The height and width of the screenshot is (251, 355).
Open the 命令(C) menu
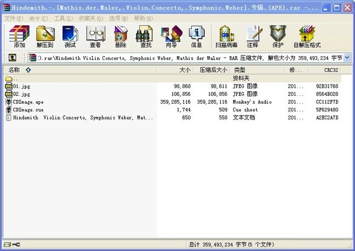click(38, 18)
